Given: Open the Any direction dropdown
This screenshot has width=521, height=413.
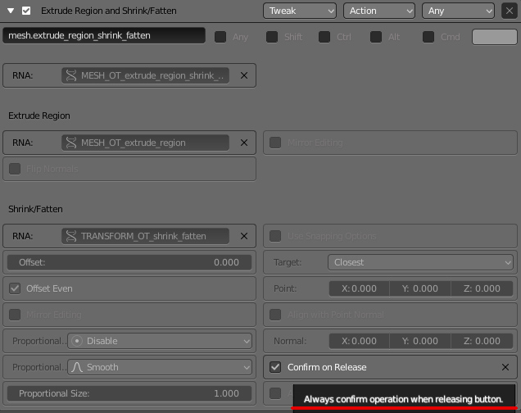Looking at the screenshot, I should pos(458,11).
